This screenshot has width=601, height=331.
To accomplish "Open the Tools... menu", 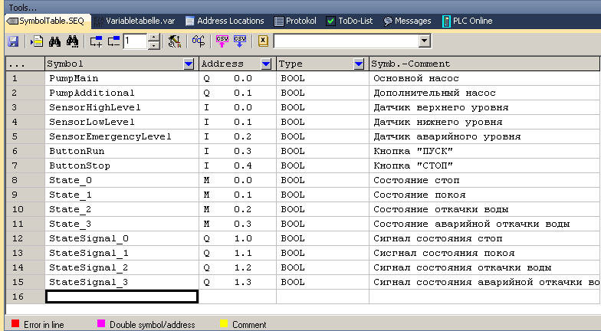I will tap(22, 7).
